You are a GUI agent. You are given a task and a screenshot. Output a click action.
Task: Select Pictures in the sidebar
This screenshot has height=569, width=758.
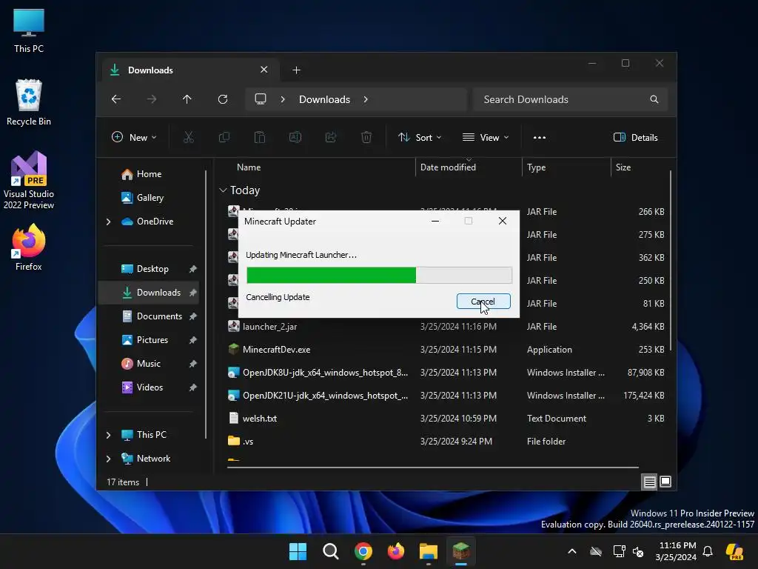click(x=152, y=340)
